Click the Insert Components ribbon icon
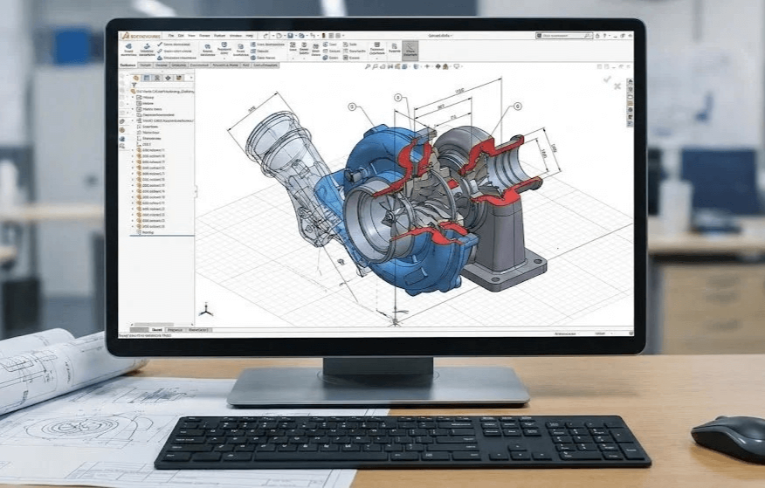 pyautogui.click(x=147, y=51)
